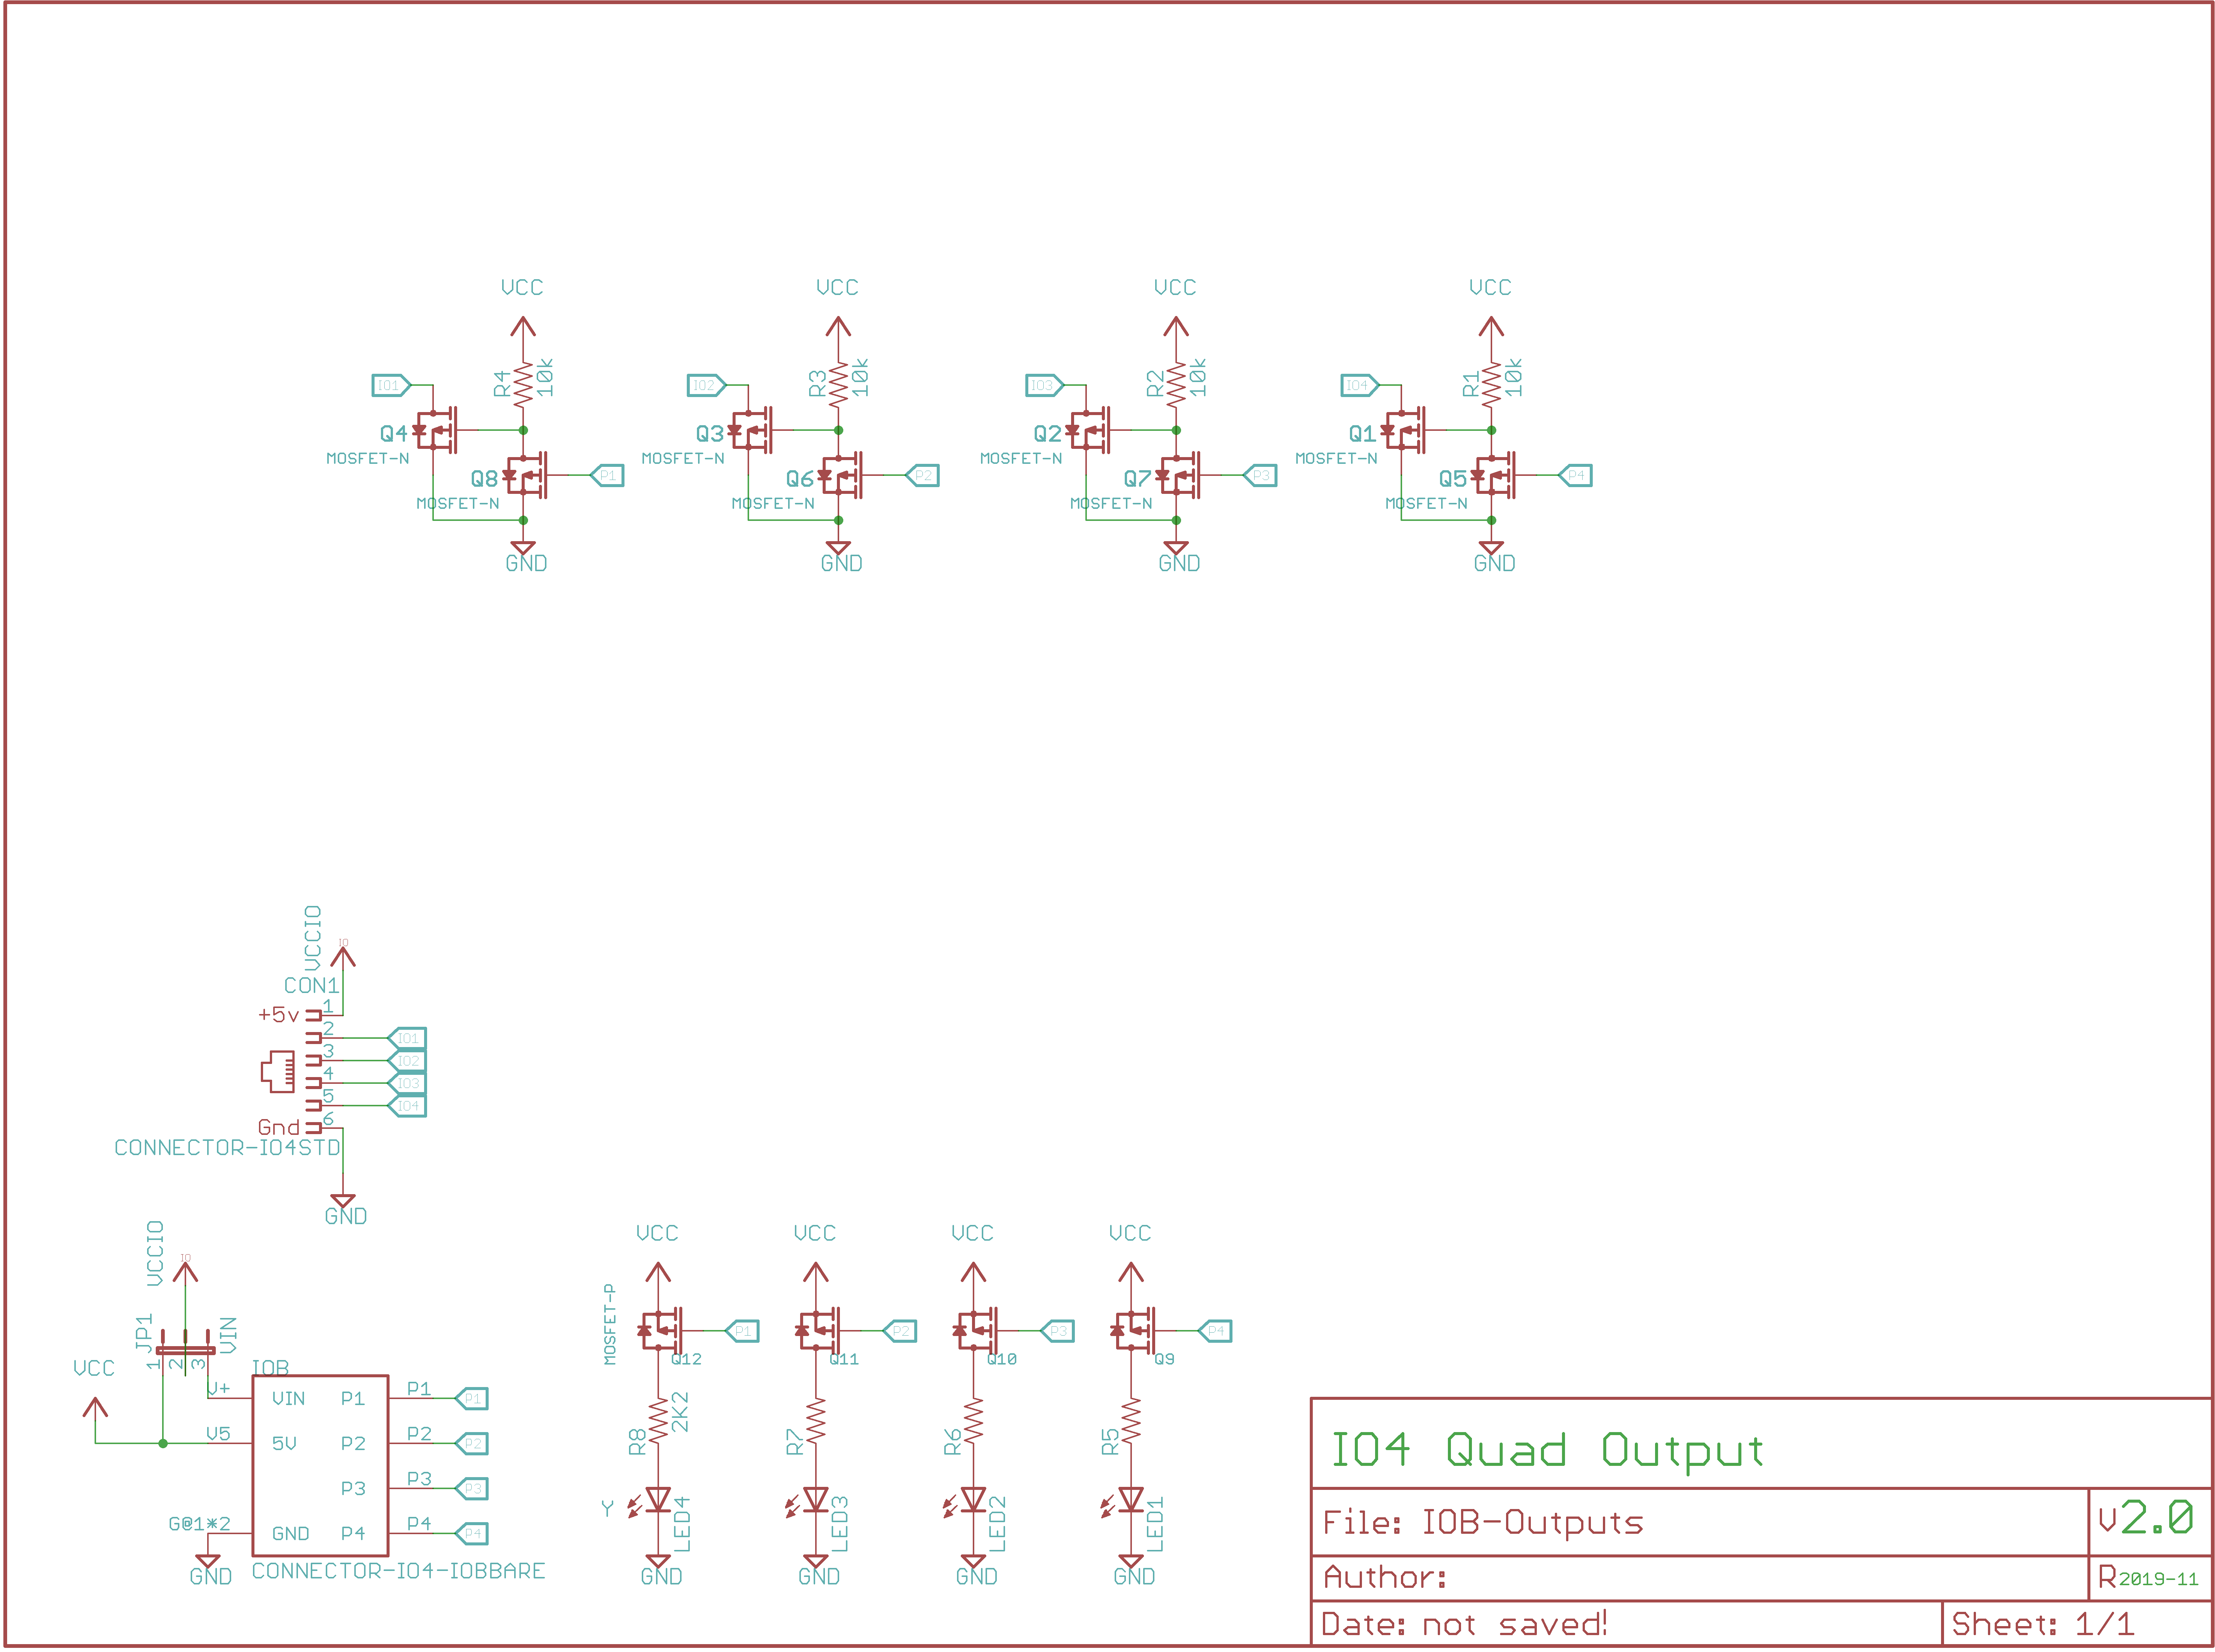This screenshot has width=2215, height=1652.
Task: Select P1 net label at Q12 gate
Action: point(742,1331)
